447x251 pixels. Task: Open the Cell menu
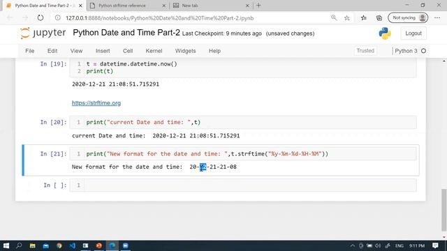(x=128, y=51)
